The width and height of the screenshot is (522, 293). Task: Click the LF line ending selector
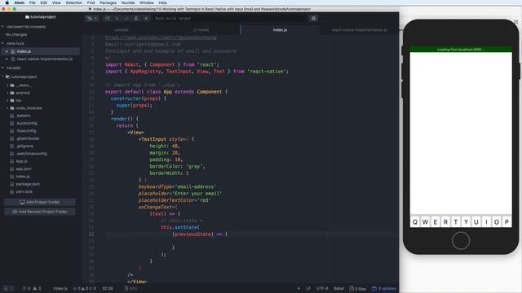pyautogui.click(x=308, y=288)
